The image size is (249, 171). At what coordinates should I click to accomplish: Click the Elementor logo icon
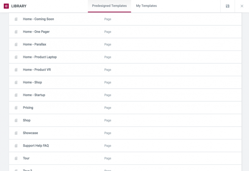click(6, 6)
